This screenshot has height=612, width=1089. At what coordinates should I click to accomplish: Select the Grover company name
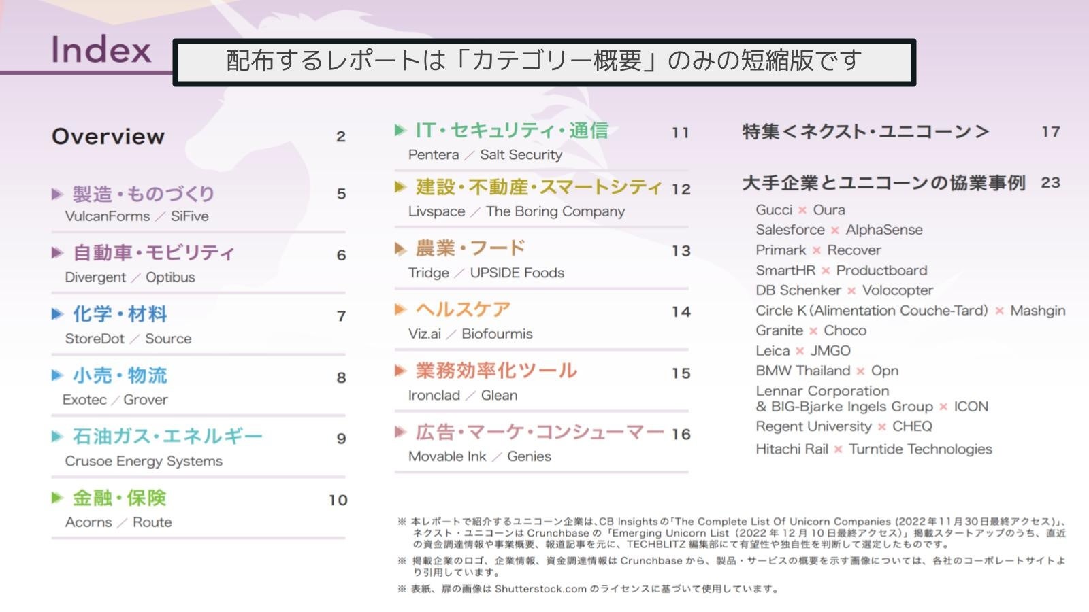point(146,400)
